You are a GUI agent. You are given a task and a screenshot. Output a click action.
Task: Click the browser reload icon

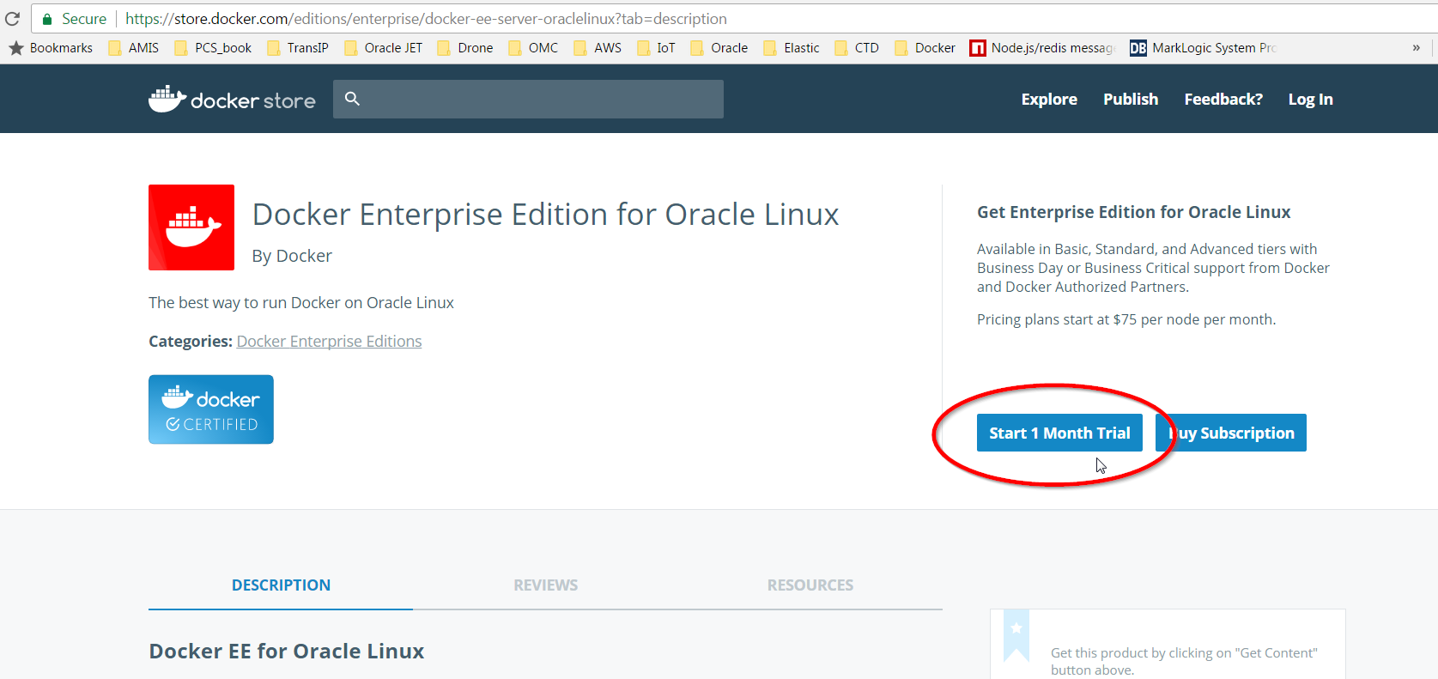coord(12,18)
